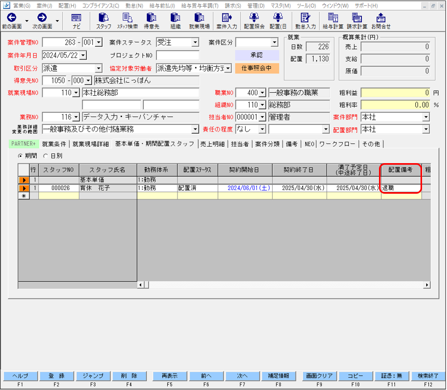Switch to the 就業条件 tab
The image size is (447, 390).
pos(54,144)
